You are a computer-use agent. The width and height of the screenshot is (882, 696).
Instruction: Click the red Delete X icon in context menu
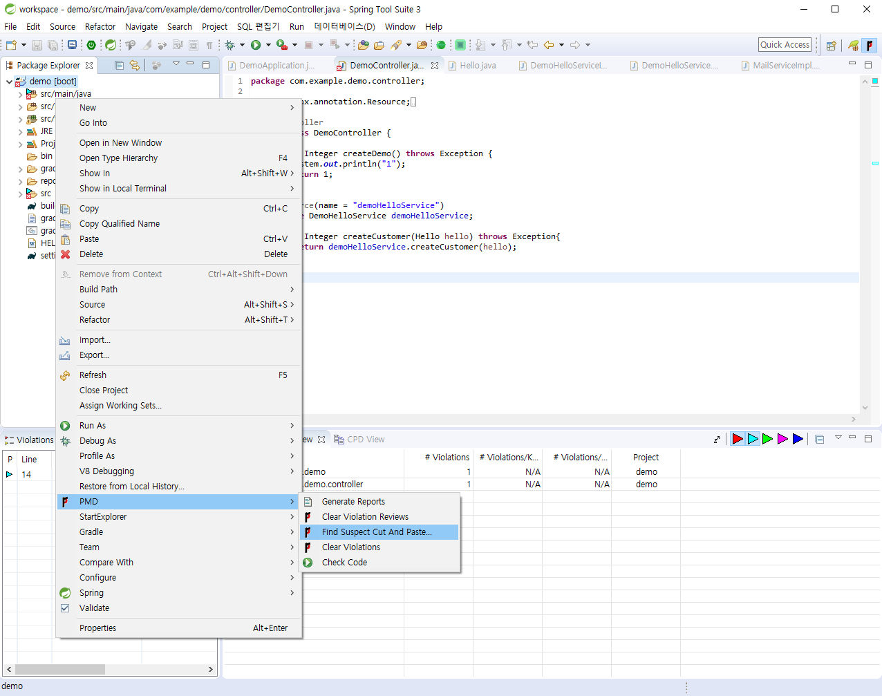(65, 254)
